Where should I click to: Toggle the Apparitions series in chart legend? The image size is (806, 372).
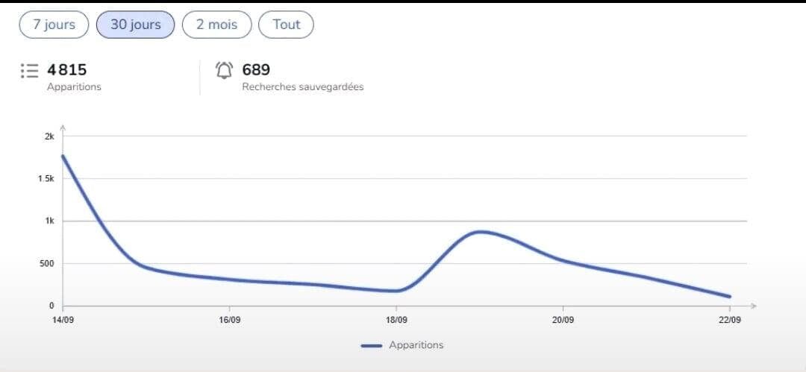(x=402, y=345)
